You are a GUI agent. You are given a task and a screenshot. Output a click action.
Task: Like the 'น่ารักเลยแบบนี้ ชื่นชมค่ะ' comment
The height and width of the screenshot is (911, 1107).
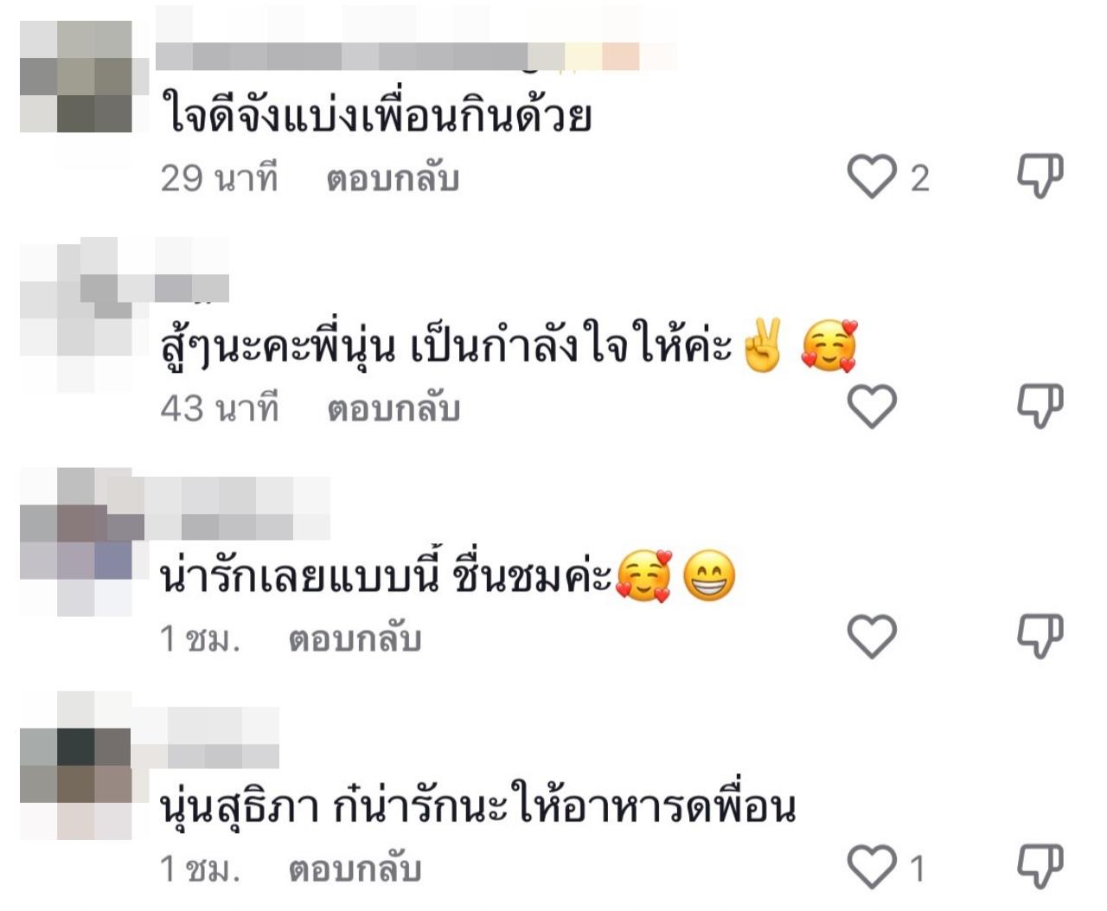872,638
